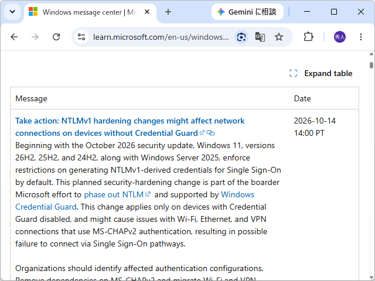Reload the current page

56,37
